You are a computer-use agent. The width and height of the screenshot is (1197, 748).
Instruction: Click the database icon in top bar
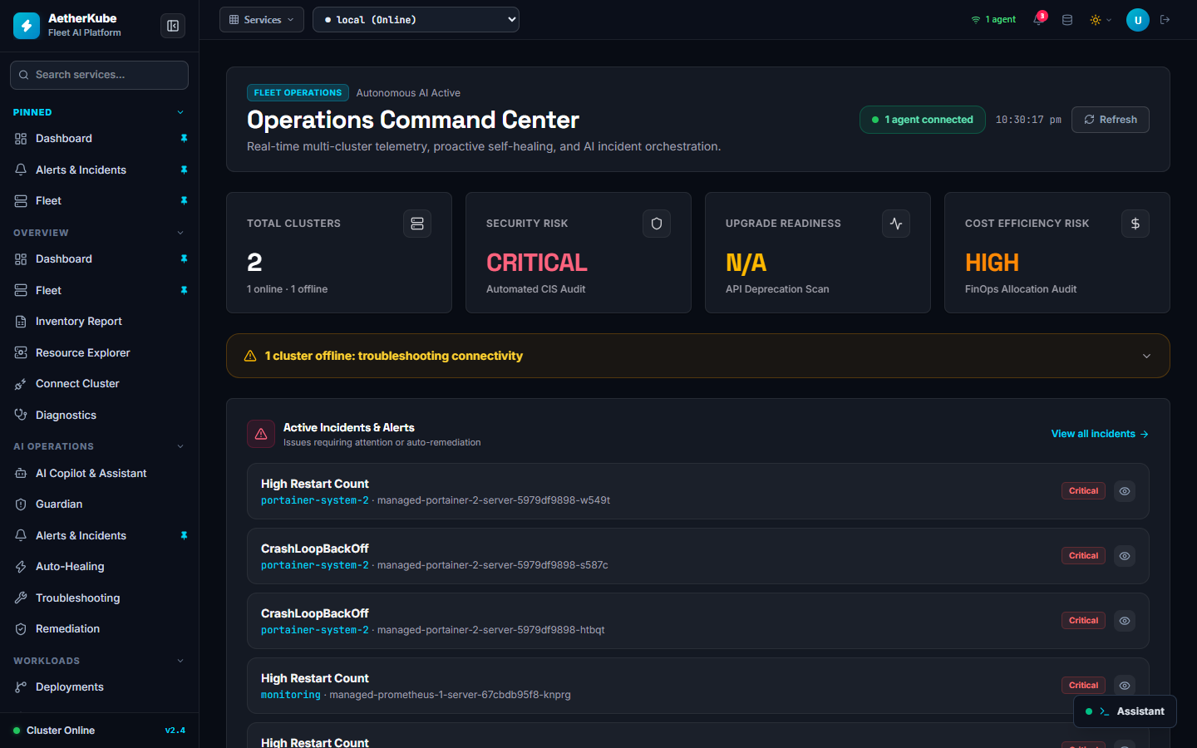point(1067,20)
